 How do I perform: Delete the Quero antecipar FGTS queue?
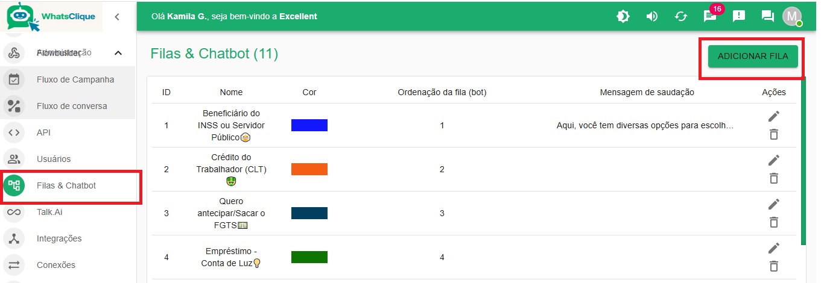click(774, 222)
